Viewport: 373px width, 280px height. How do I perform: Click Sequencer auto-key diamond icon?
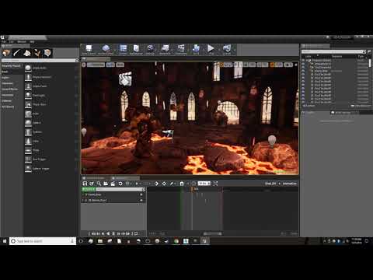coord(156,184)
